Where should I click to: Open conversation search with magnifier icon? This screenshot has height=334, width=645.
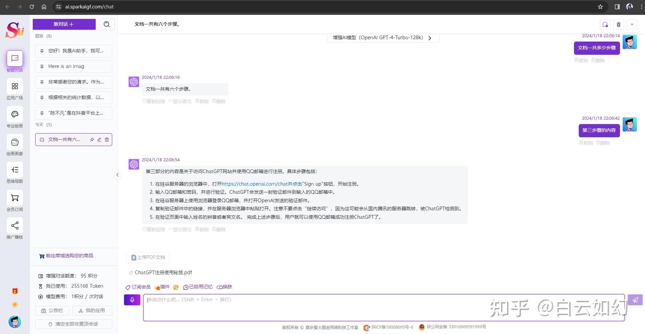(106, 24)
